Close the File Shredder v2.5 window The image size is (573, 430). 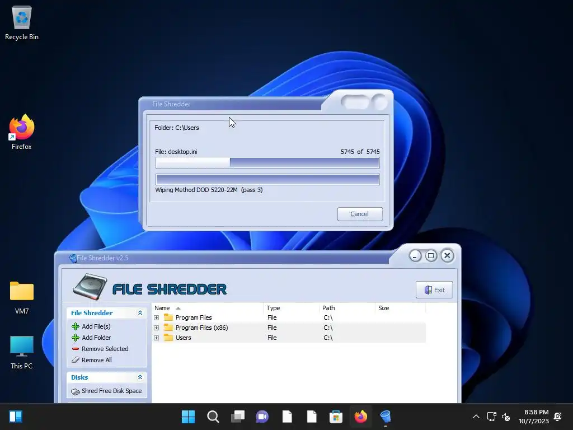click(447, 255)
